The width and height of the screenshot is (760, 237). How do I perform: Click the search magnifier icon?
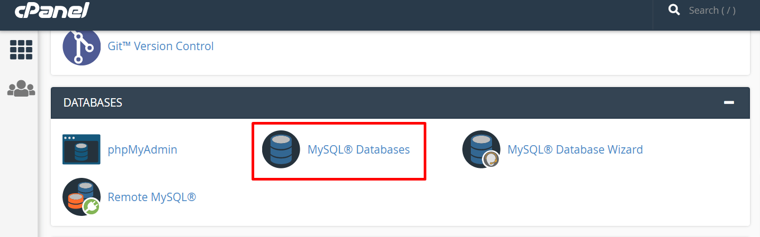[x=674, y=10]
